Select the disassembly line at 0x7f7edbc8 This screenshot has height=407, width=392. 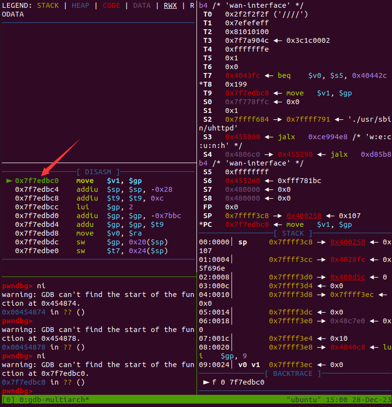tap(89, 198)
